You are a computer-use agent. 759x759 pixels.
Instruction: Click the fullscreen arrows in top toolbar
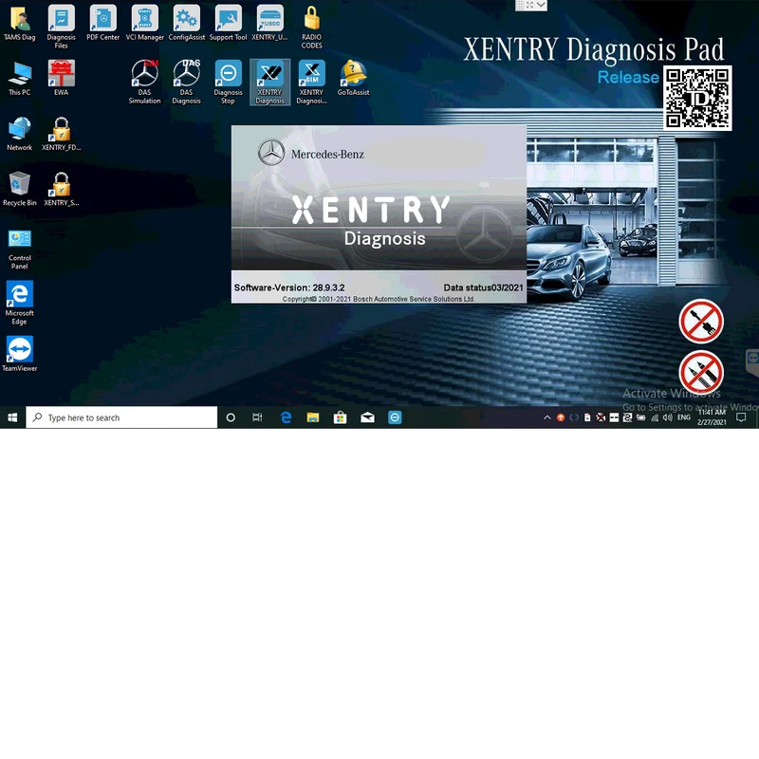point(530,5)
